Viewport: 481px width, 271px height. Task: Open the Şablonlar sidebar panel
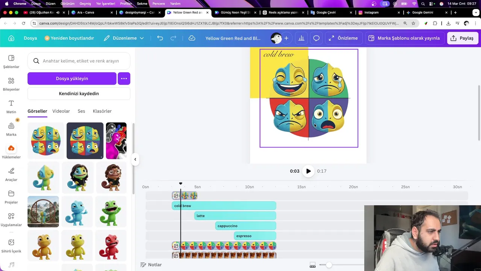(x=11, y=62)
